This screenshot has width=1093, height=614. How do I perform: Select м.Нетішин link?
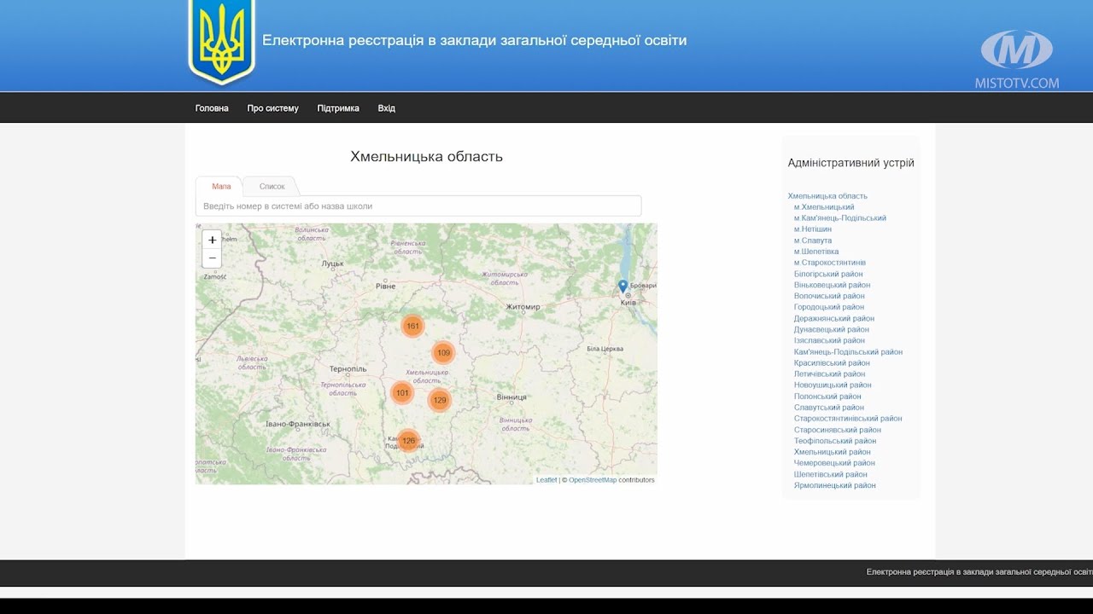click(813, 229)
